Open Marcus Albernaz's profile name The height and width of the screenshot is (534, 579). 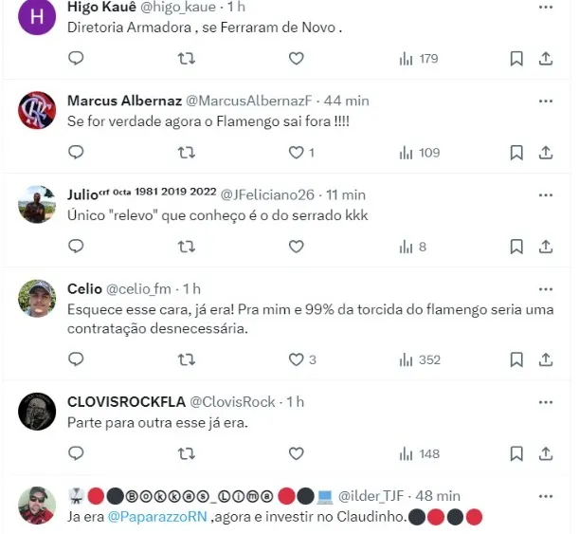pos(124,101)
